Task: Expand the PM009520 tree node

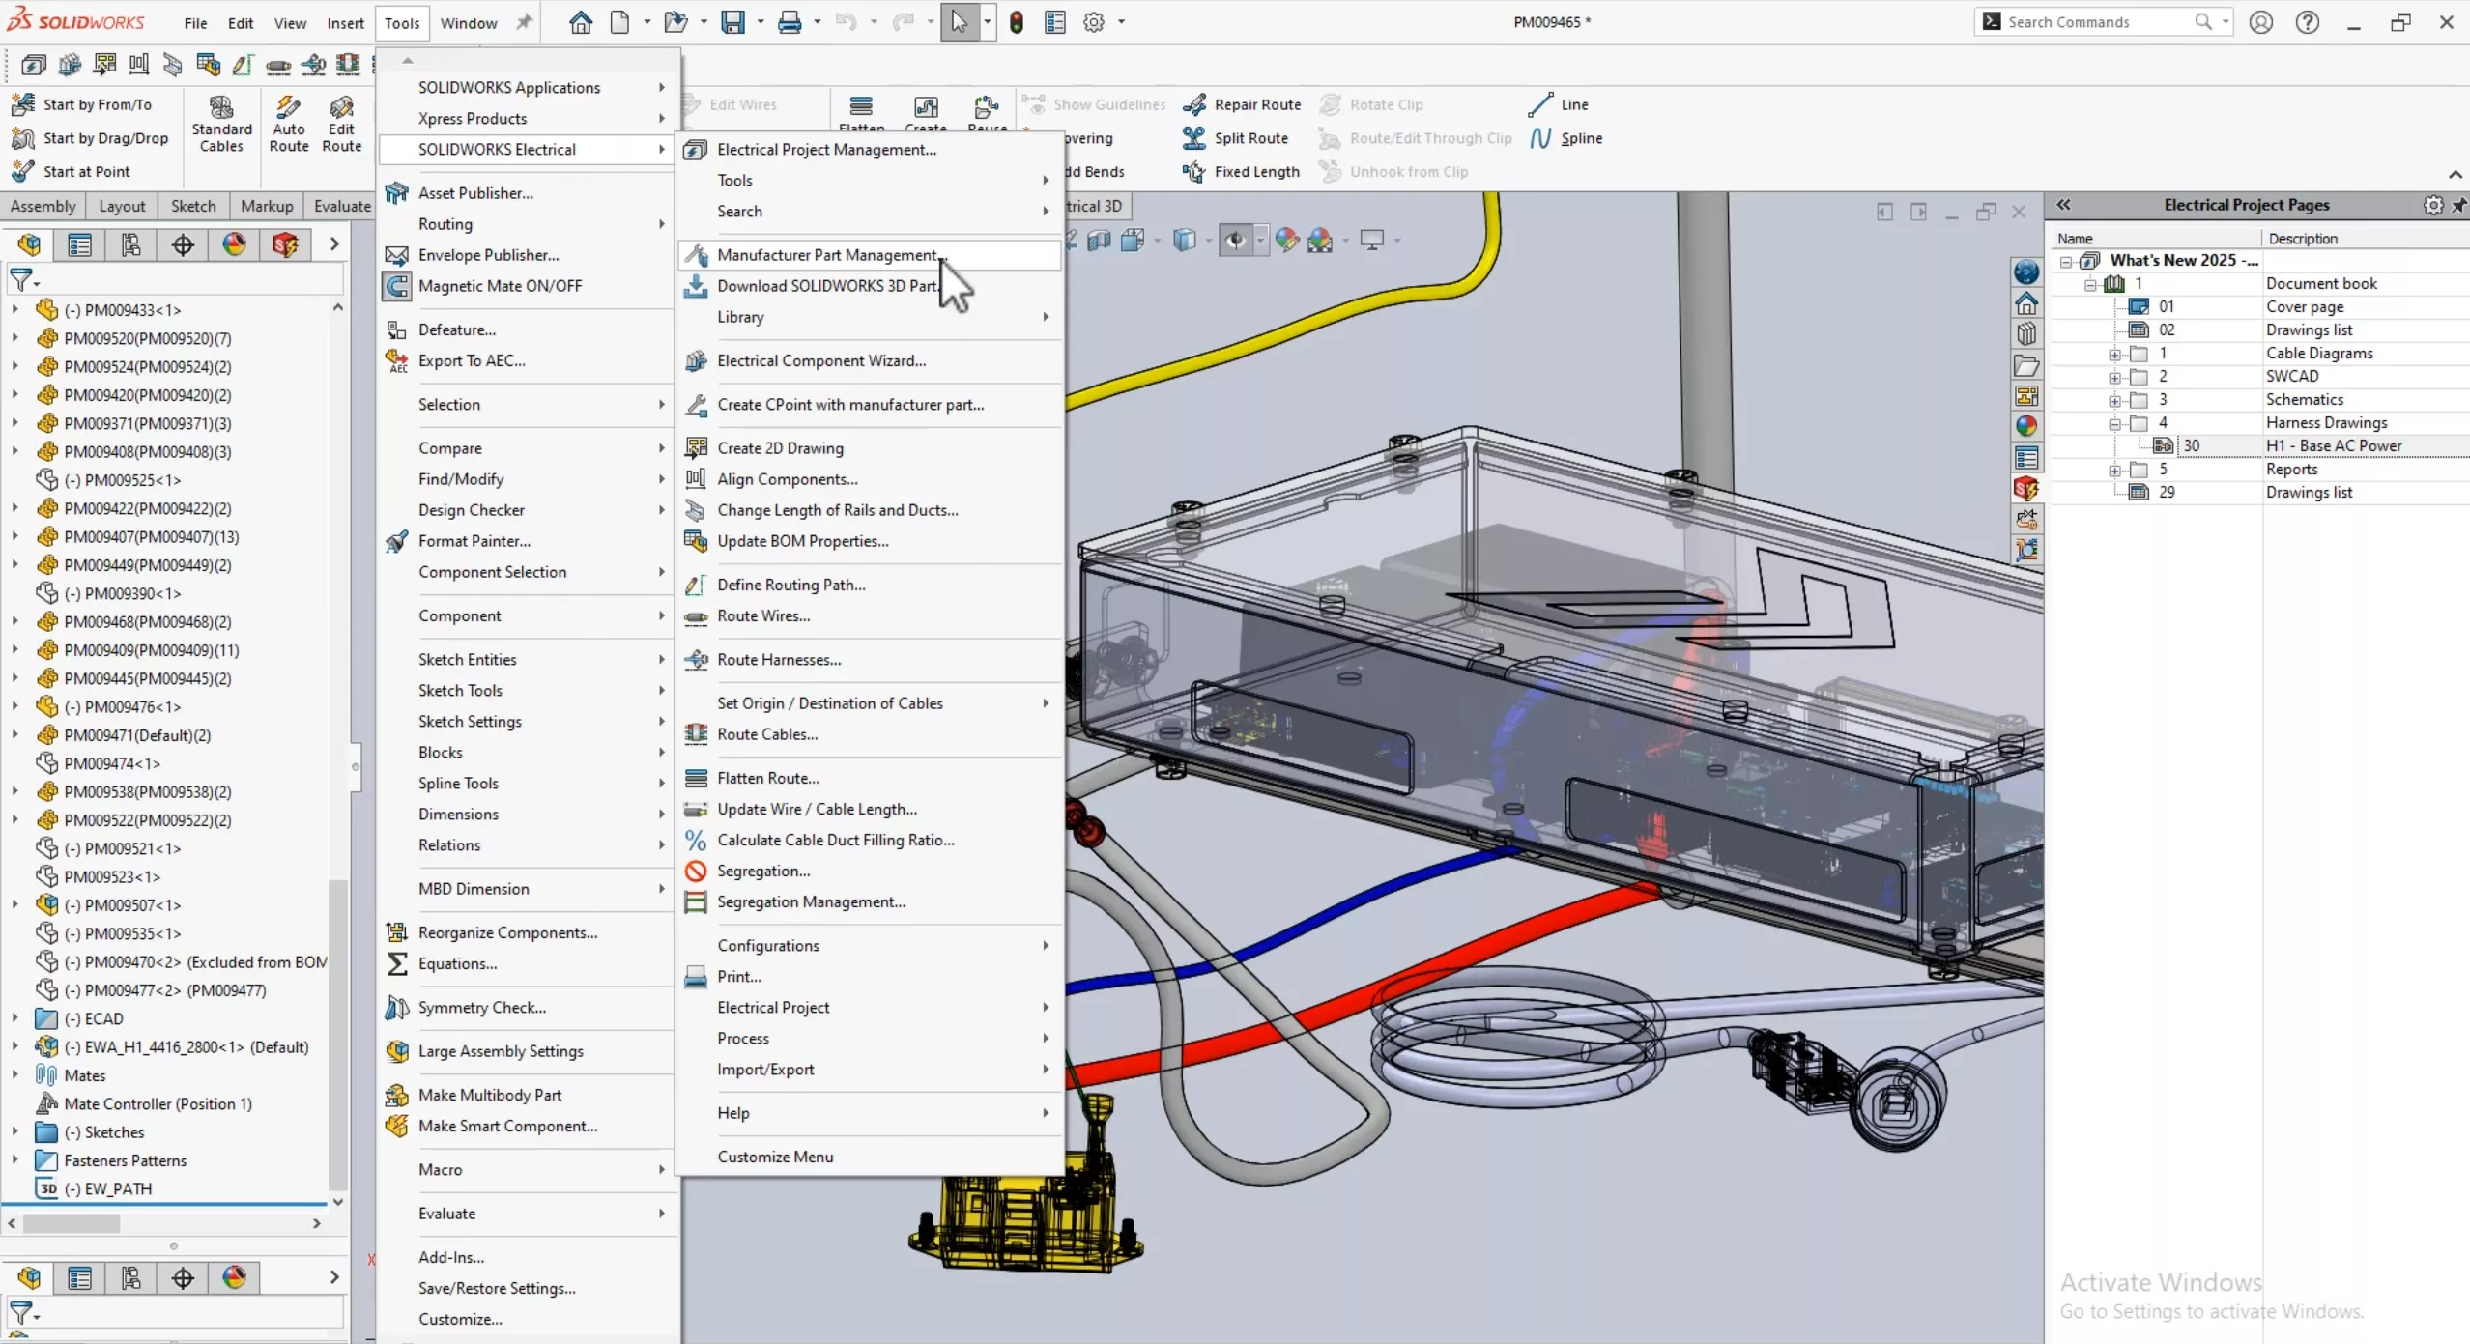Action: (x=14, y=338)
